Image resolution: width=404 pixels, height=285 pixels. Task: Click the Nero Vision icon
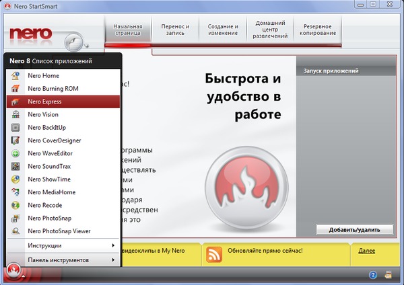(15, 114)
